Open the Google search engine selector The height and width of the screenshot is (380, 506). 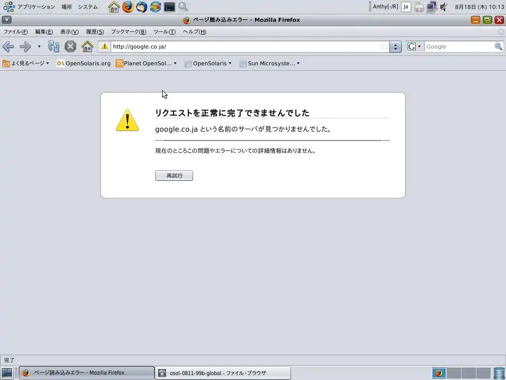(x=415, y=47)
